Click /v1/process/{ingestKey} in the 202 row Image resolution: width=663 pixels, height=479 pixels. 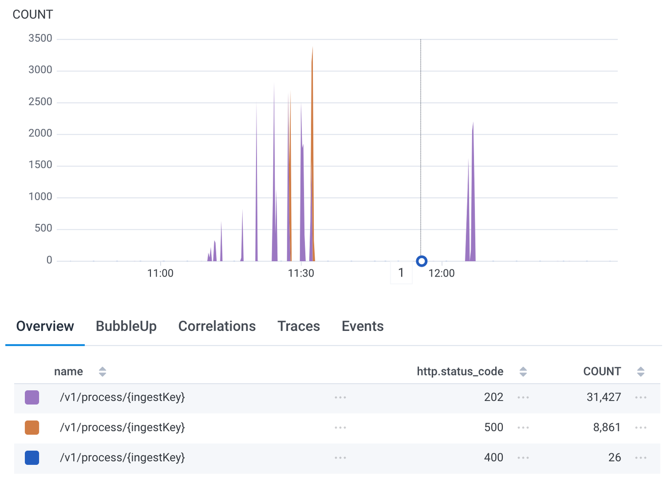tap(122, 397)
